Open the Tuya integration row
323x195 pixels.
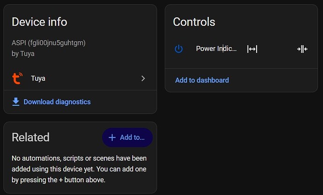tap(81, 79)
